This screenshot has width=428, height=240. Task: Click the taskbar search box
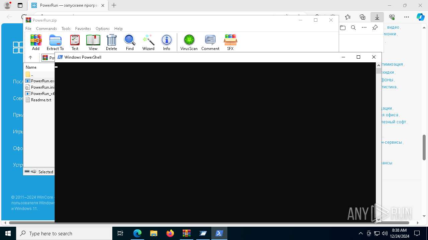(64, 233)
